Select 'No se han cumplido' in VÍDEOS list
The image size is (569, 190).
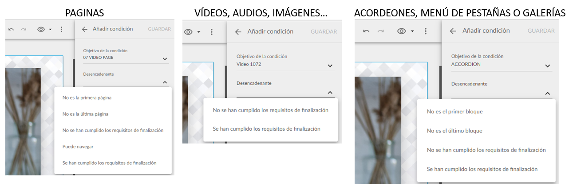[x=270, y=110]
